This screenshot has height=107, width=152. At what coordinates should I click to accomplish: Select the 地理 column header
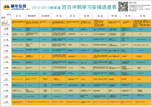[x=86, y=16]
